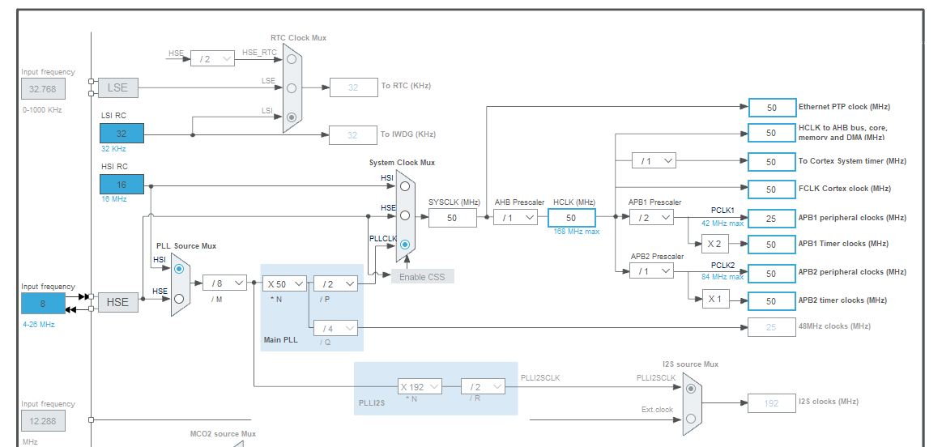Click the 12.288 input frequency field
Image resolution: width=942 pixels, height=447 pixels.
[x=43, y=420]
